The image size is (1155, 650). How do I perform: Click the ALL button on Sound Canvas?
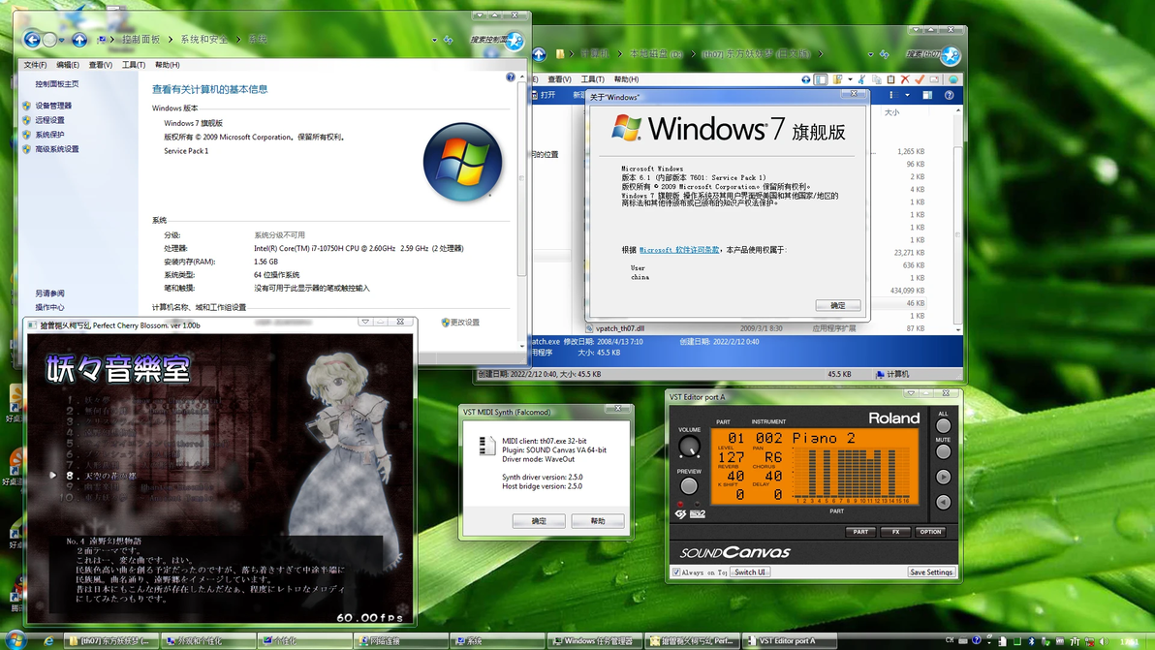click(943, 425)
